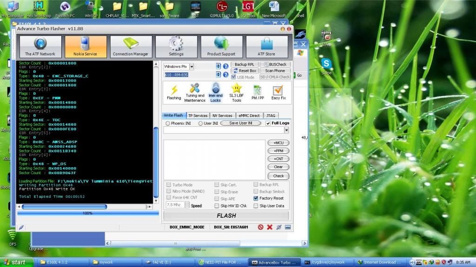The image size is (476, 267).
Task: Click the red stop icon in status bar
Action: 260,227
